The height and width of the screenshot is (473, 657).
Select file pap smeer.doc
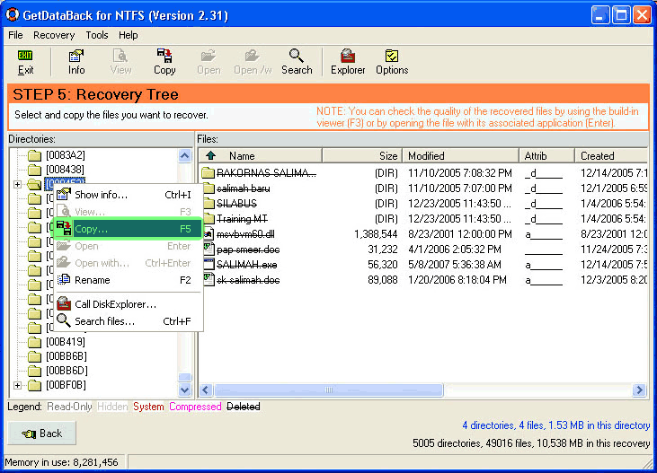pos(248,250)
